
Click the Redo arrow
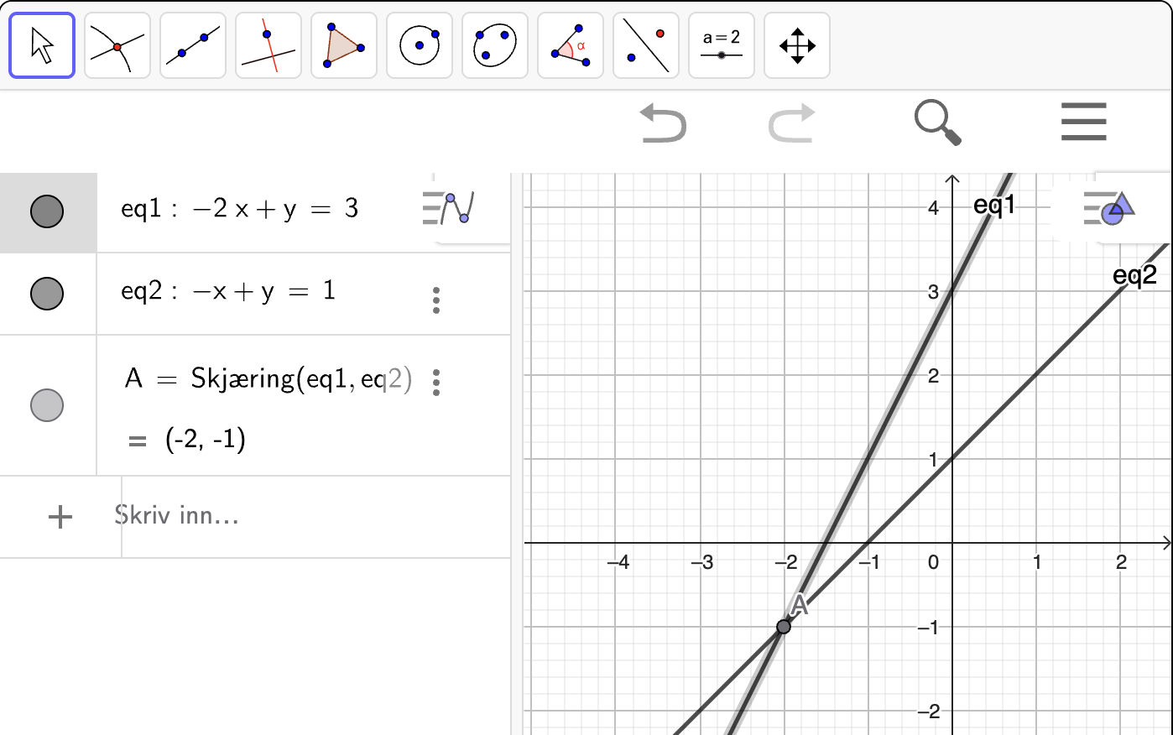click(792, 122)
